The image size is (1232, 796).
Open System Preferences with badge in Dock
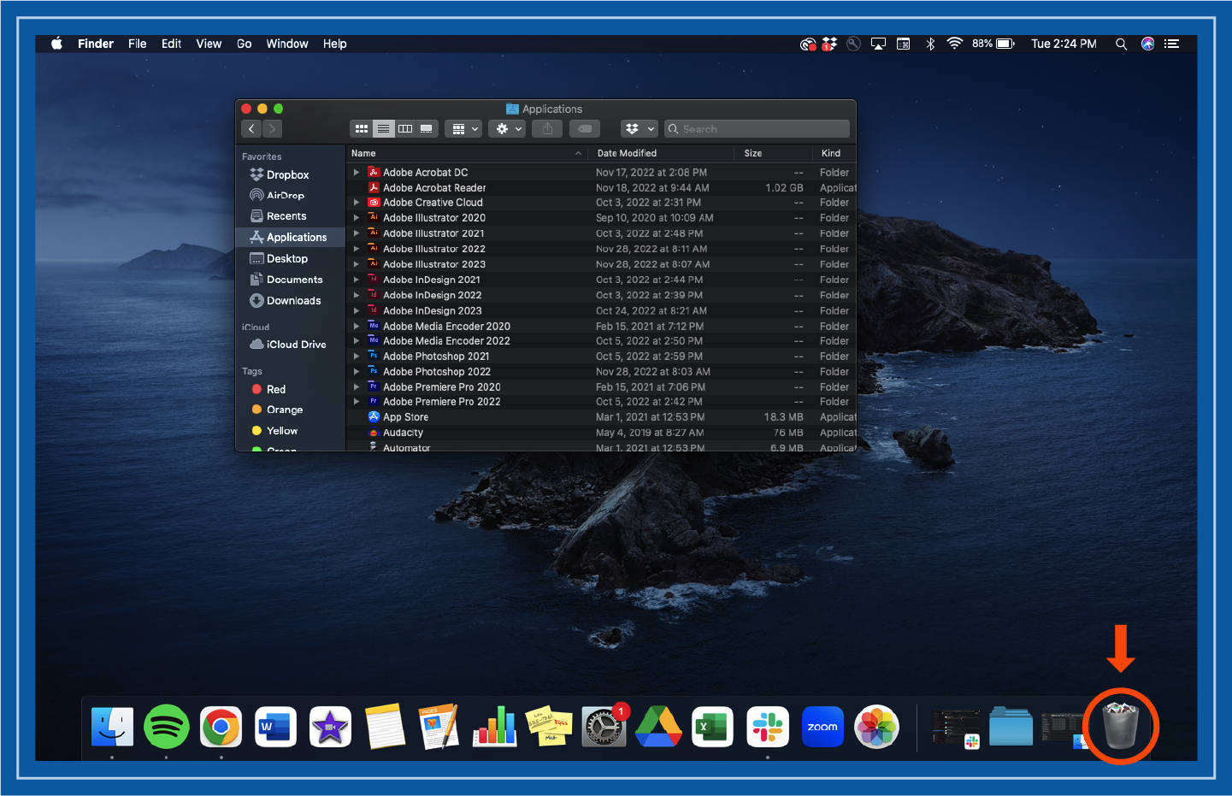[604, 728]
